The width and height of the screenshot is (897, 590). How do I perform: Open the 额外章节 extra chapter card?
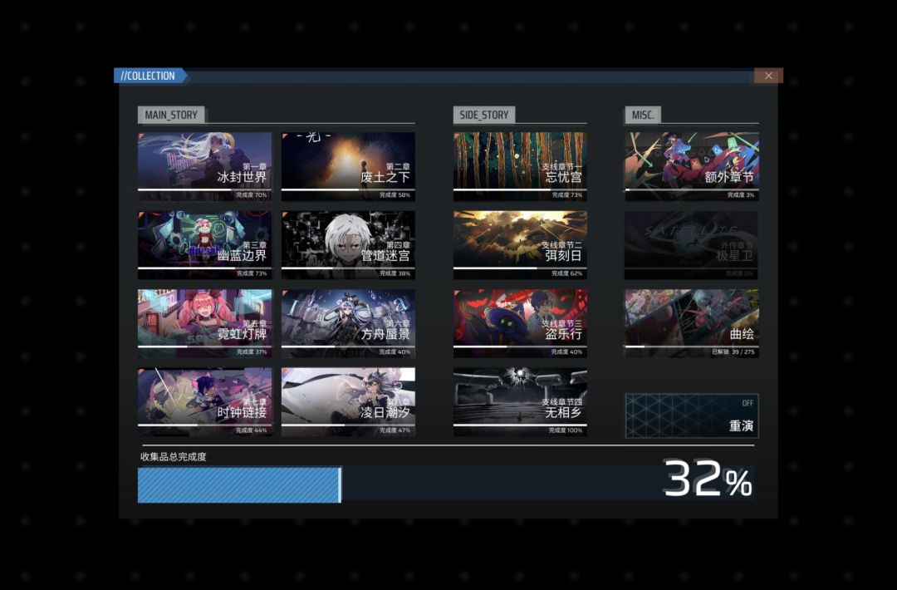pyautogui.click(x=692, y=166)
